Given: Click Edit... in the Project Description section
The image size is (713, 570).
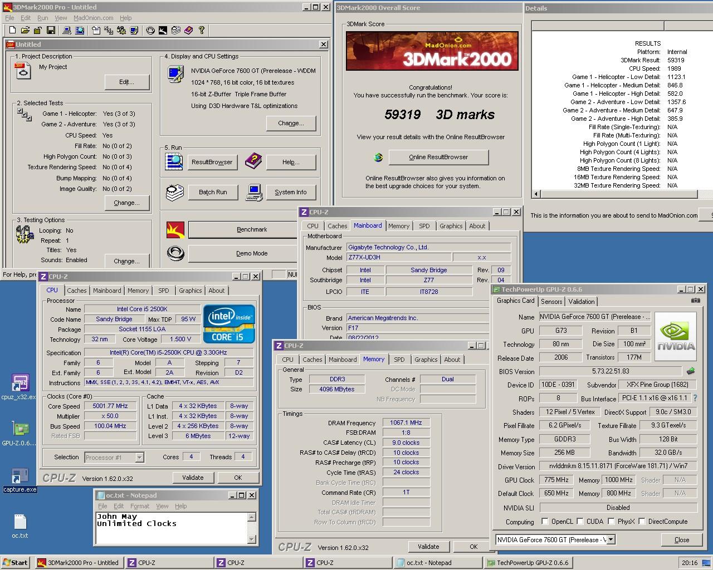Looking at the screenshot, I should tap(127, 82).
